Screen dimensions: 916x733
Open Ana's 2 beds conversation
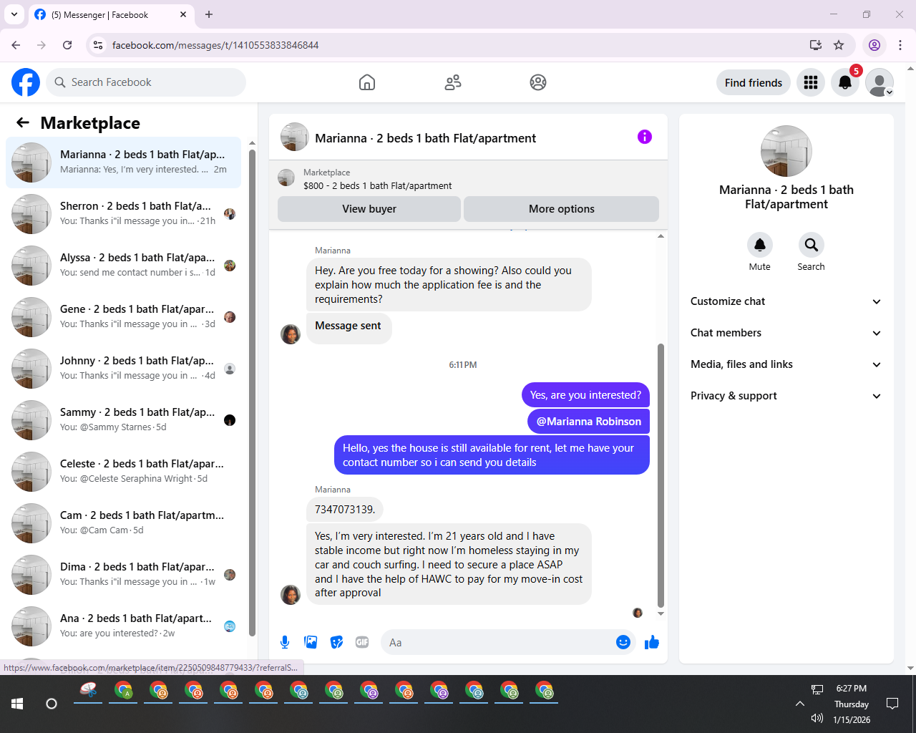[x=123, y=626]
